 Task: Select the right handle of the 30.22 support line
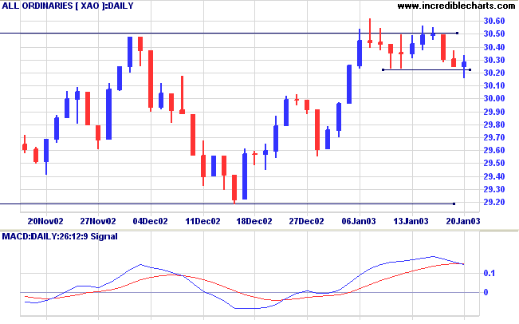tap(470, 70)
